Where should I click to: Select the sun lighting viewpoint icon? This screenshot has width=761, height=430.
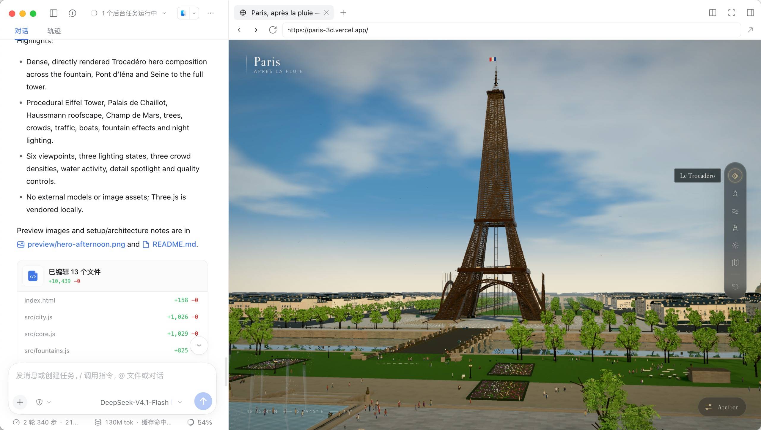(x=735, y=245)
